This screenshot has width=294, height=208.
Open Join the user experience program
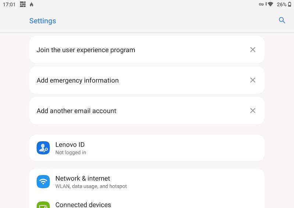(147, 50)
